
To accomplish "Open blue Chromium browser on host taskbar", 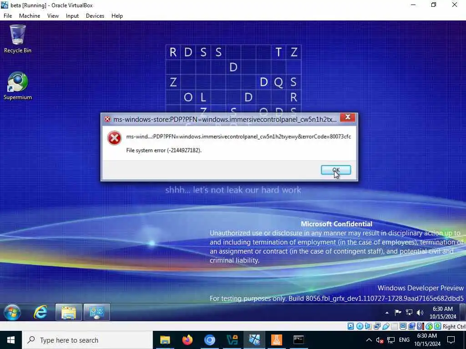I will tap(209, 340).
